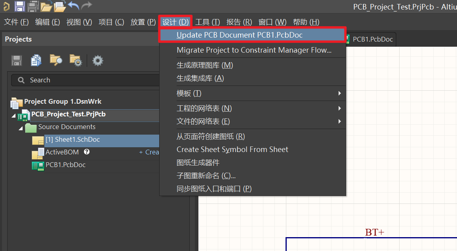Redo the last action
This screenshot has width=457, height=251.
tap(87, 6)
